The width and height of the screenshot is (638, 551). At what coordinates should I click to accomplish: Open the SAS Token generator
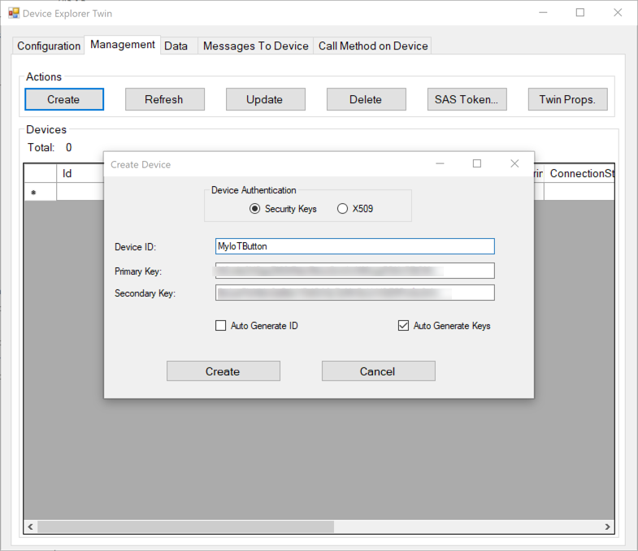coord(467,99)
